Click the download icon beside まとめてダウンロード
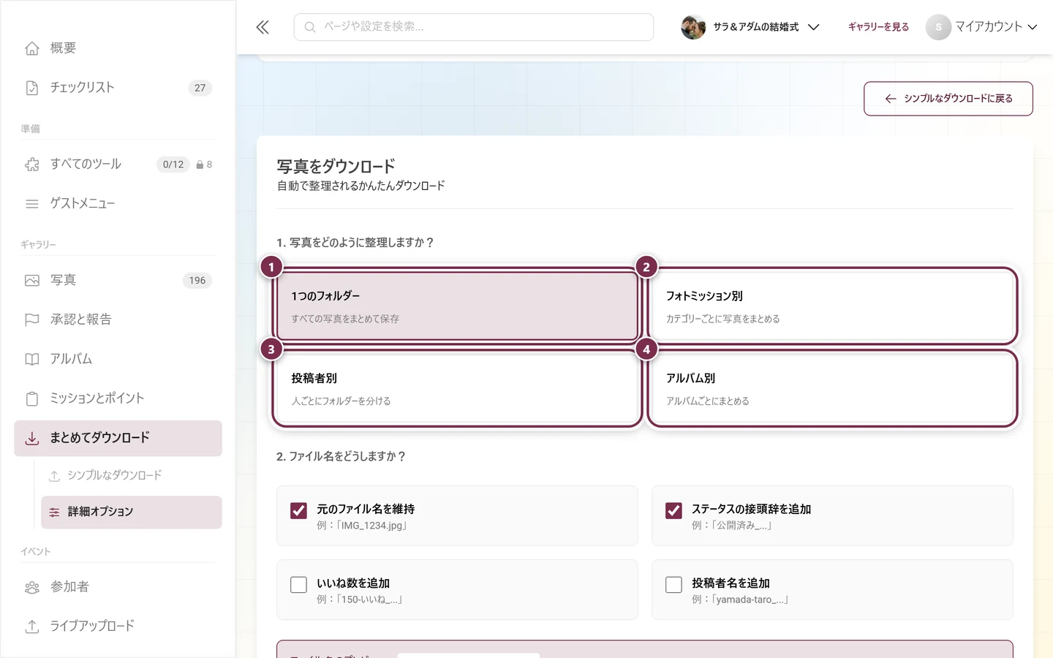 (x=32, y=439)
